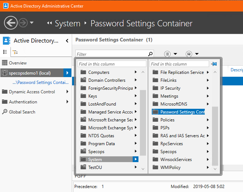Click the Active Directory pane header icon

tap(6, 41)
